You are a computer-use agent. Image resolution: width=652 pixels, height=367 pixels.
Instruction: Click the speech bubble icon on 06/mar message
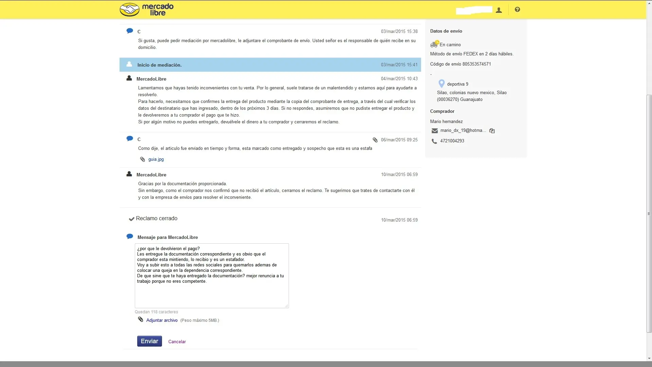coord(130,139)
